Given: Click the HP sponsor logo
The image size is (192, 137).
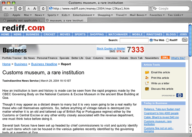Looking at the screenshot, I should pyautogui.click(x=179, y=95).
